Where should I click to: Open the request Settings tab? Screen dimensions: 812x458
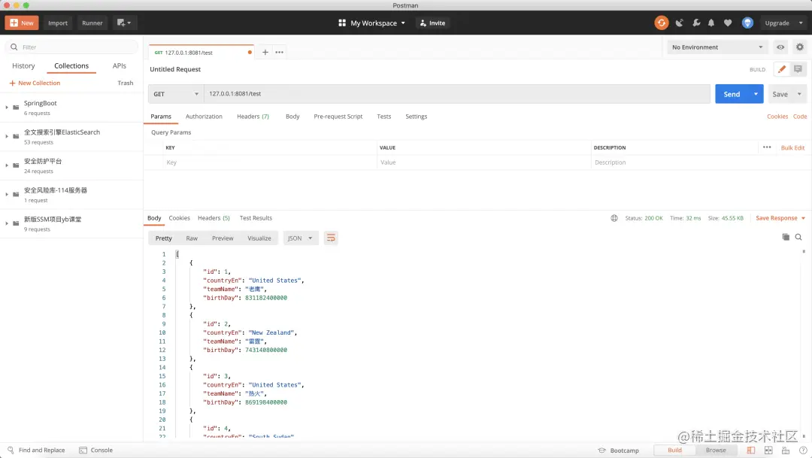tap(416, 117)
